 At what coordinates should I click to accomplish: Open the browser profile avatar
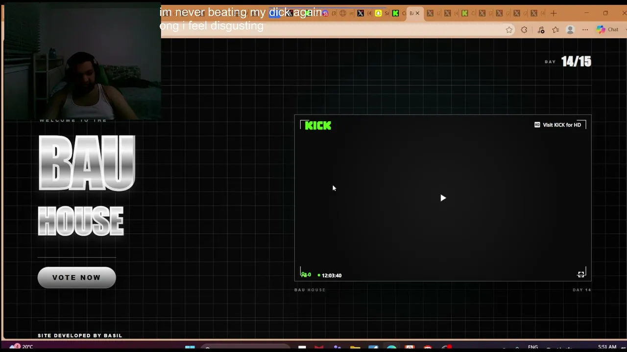[x=570, y=30]
